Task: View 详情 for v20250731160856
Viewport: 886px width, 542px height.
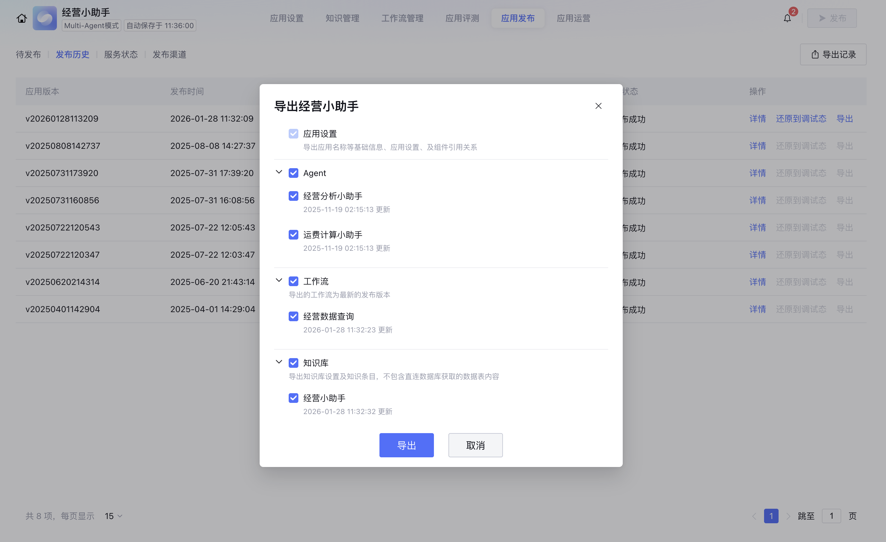Action: (757, 200)
